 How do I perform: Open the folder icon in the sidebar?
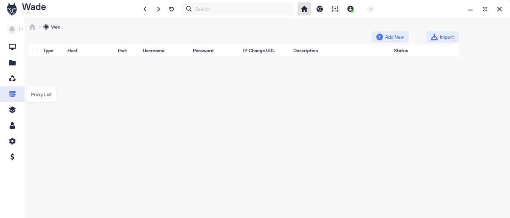pyautogui.click(x=12, y=63)
